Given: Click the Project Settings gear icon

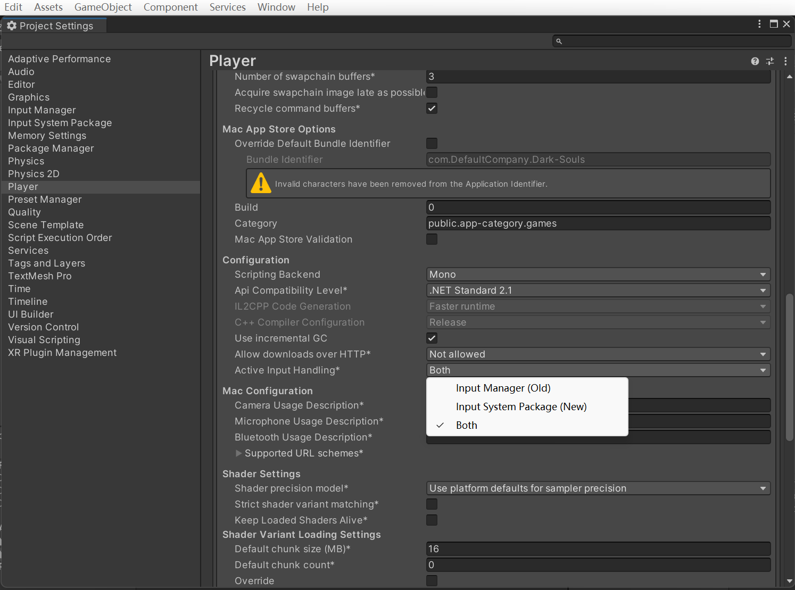Looking at the screenshot, I should pos(12,25).
